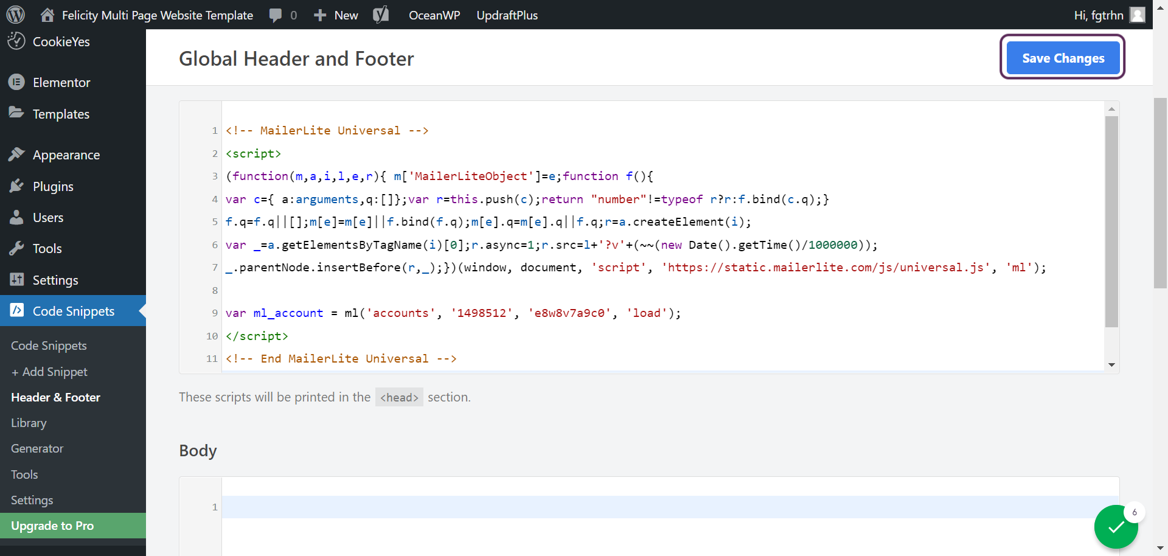Click the getElementsByTagName code line
The image size is (1168, 556).
(551, 245)
